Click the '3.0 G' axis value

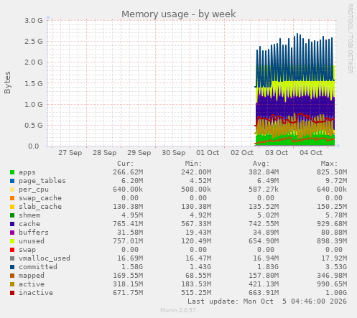(x=34, y=21)
